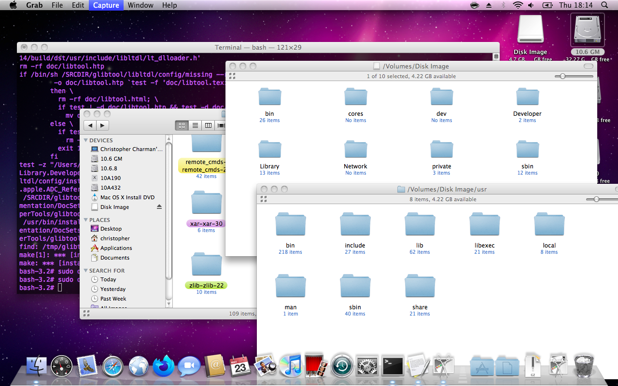Click the Finder back arrow button

pyautogui.click(x=90, y=125)
